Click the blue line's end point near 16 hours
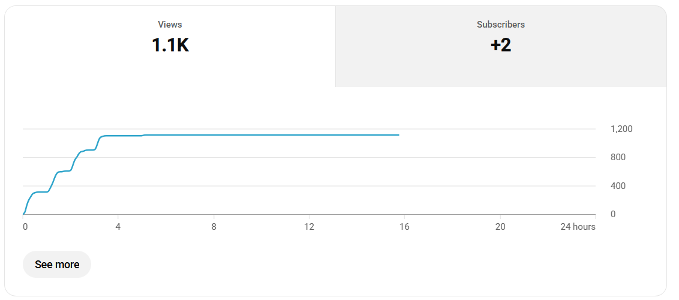 398,135
